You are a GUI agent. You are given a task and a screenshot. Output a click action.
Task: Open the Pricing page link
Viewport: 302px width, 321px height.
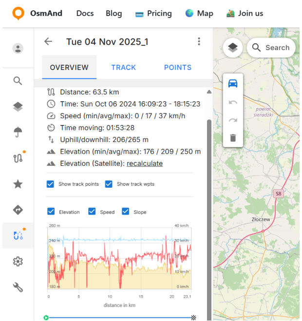click(153, 13)
